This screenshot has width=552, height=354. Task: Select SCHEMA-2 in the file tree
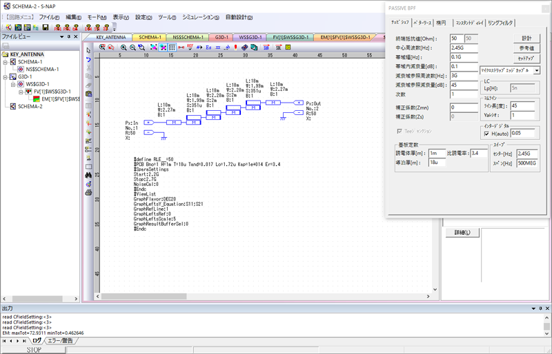pyautogui.click(x=30, y=107)
